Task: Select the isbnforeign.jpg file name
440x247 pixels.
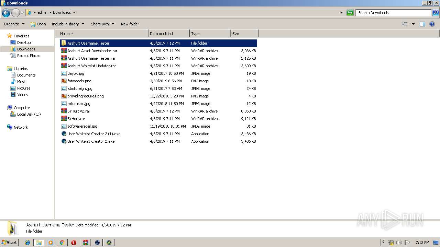Action: [x=80, y=89]
